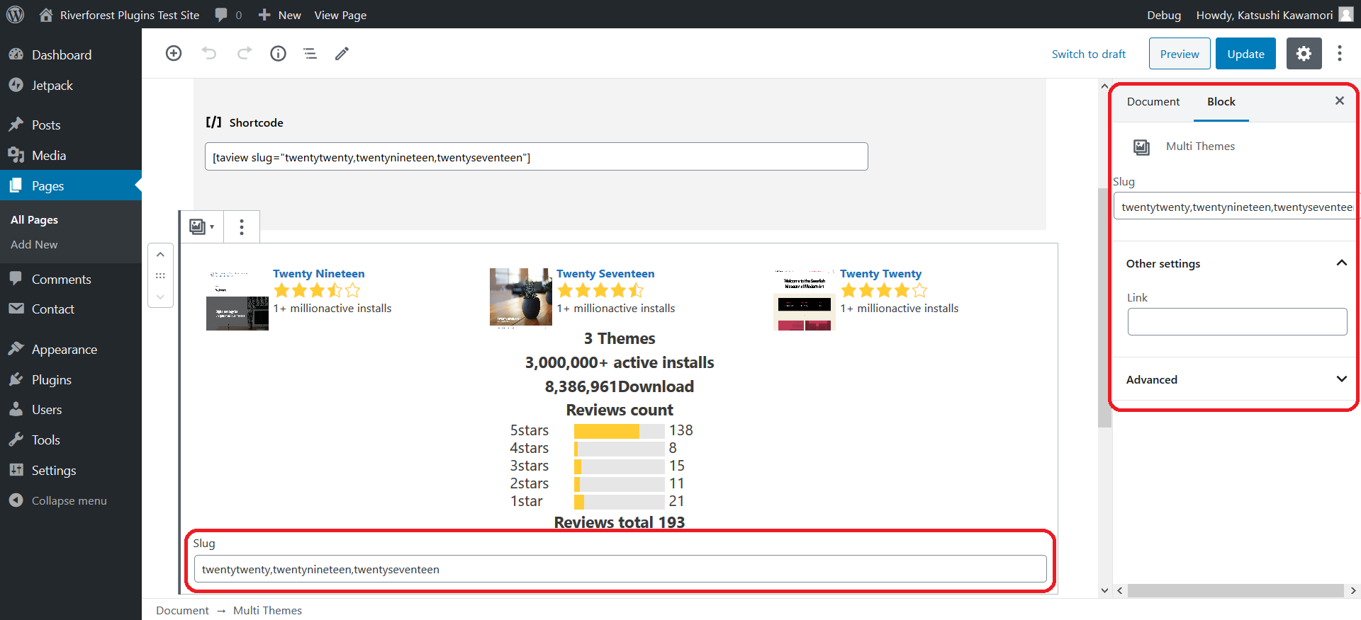
Task: Change block type via Multi Themes icon
Action: (201, 226)
